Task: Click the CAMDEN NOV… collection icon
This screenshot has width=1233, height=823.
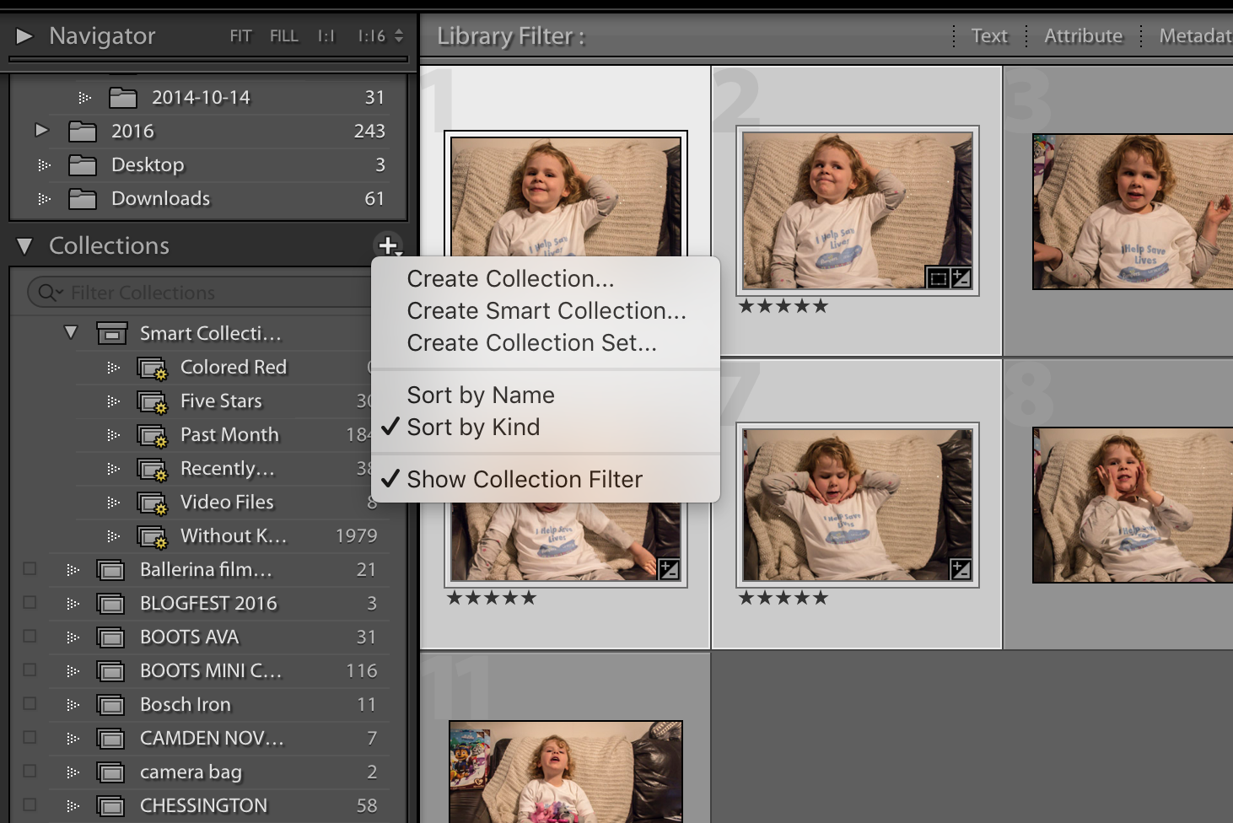Action: coord(110,740)
